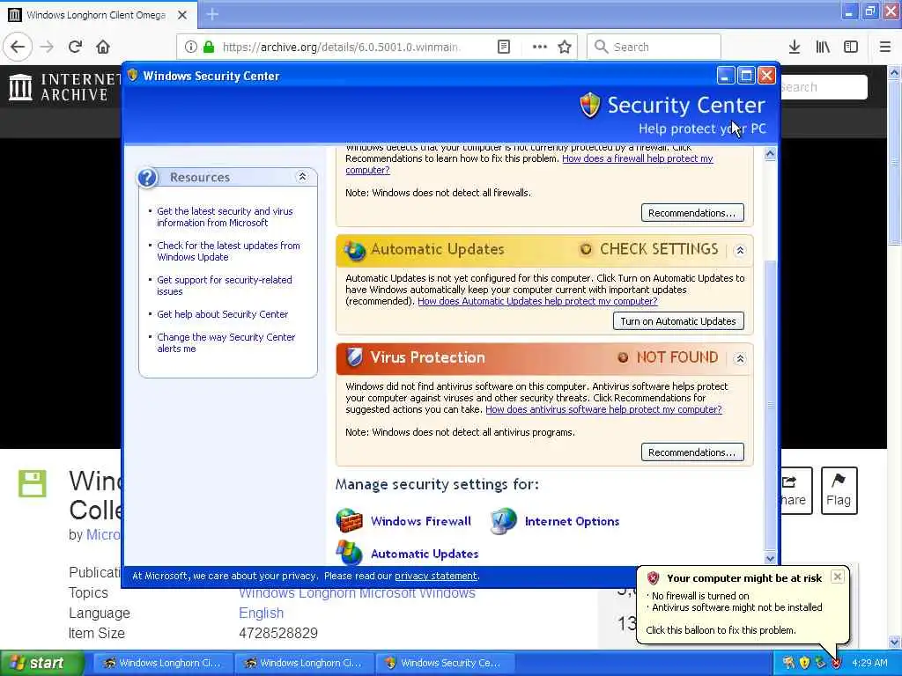Image resolution: width=902 pixels, height=676 pixels.
Task: Bookmark this page with the star icon
Action: [x=565, y=47]
